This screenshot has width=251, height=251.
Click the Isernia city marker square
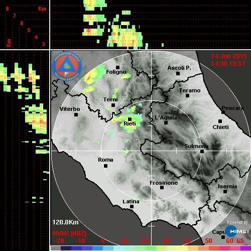pos(225,191)
